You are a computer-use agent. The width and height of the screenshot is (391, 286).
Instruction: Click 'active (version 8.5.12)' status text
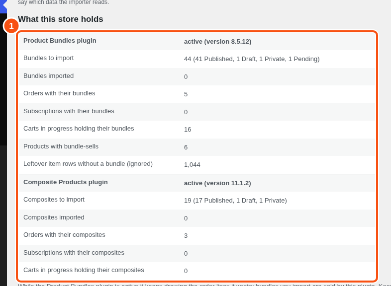[x=218, y=42]
